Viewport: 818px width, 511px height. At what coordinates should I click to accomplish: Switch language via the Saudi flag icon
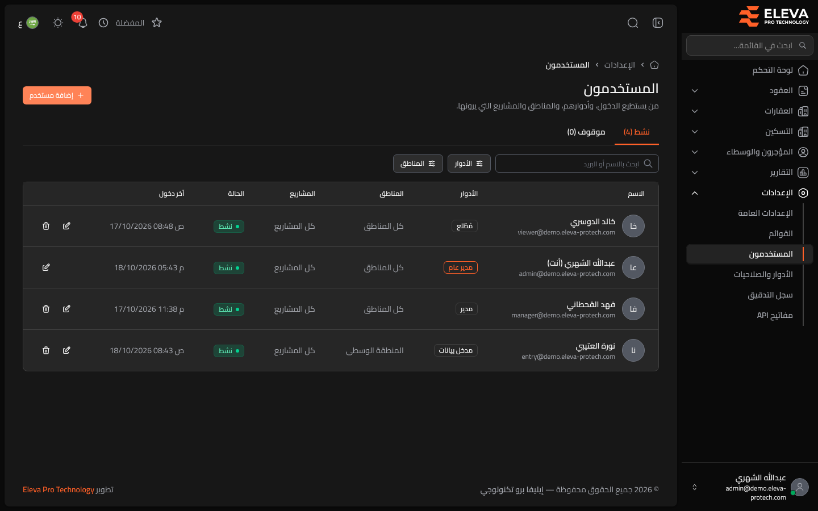click(32, 23)
